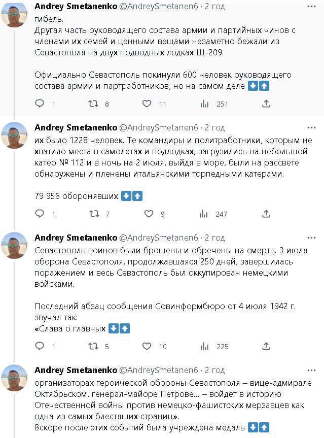This screenshot has width=324, height=438.
Task: Reply to the tweet with 8 retweets
Action: (40, 104)
